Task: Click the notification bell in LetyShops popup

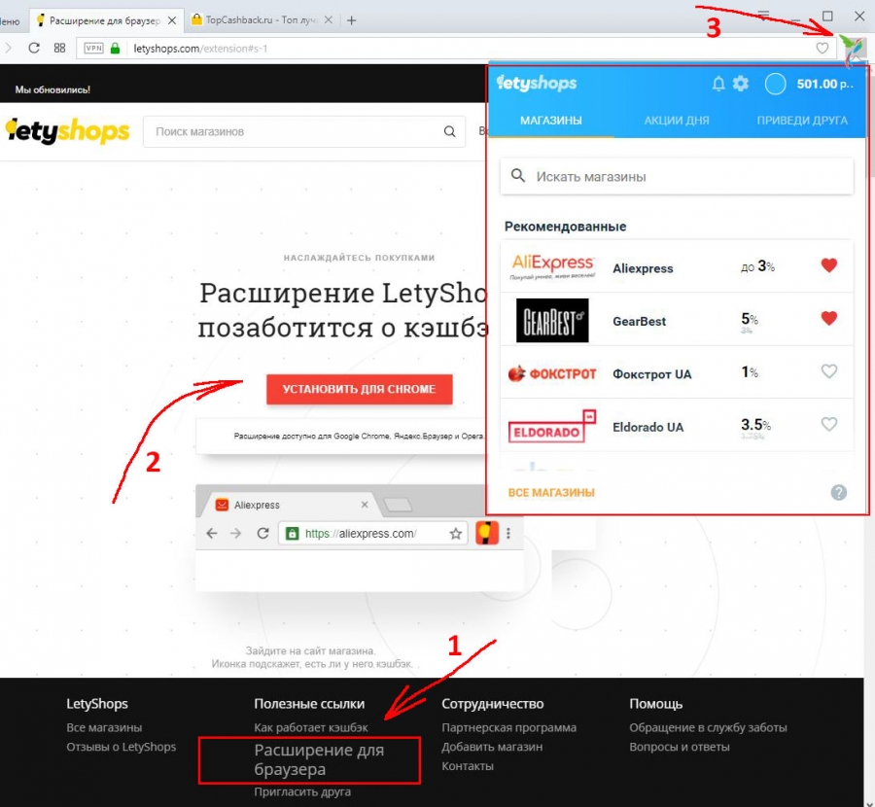Action: tap(718, 84)
